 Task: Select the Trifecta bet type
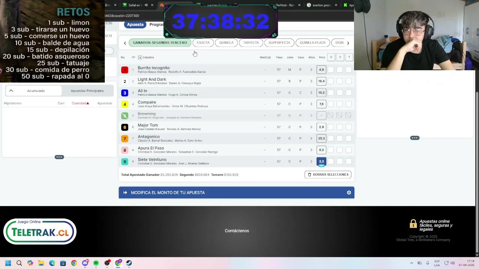[251, 43]
